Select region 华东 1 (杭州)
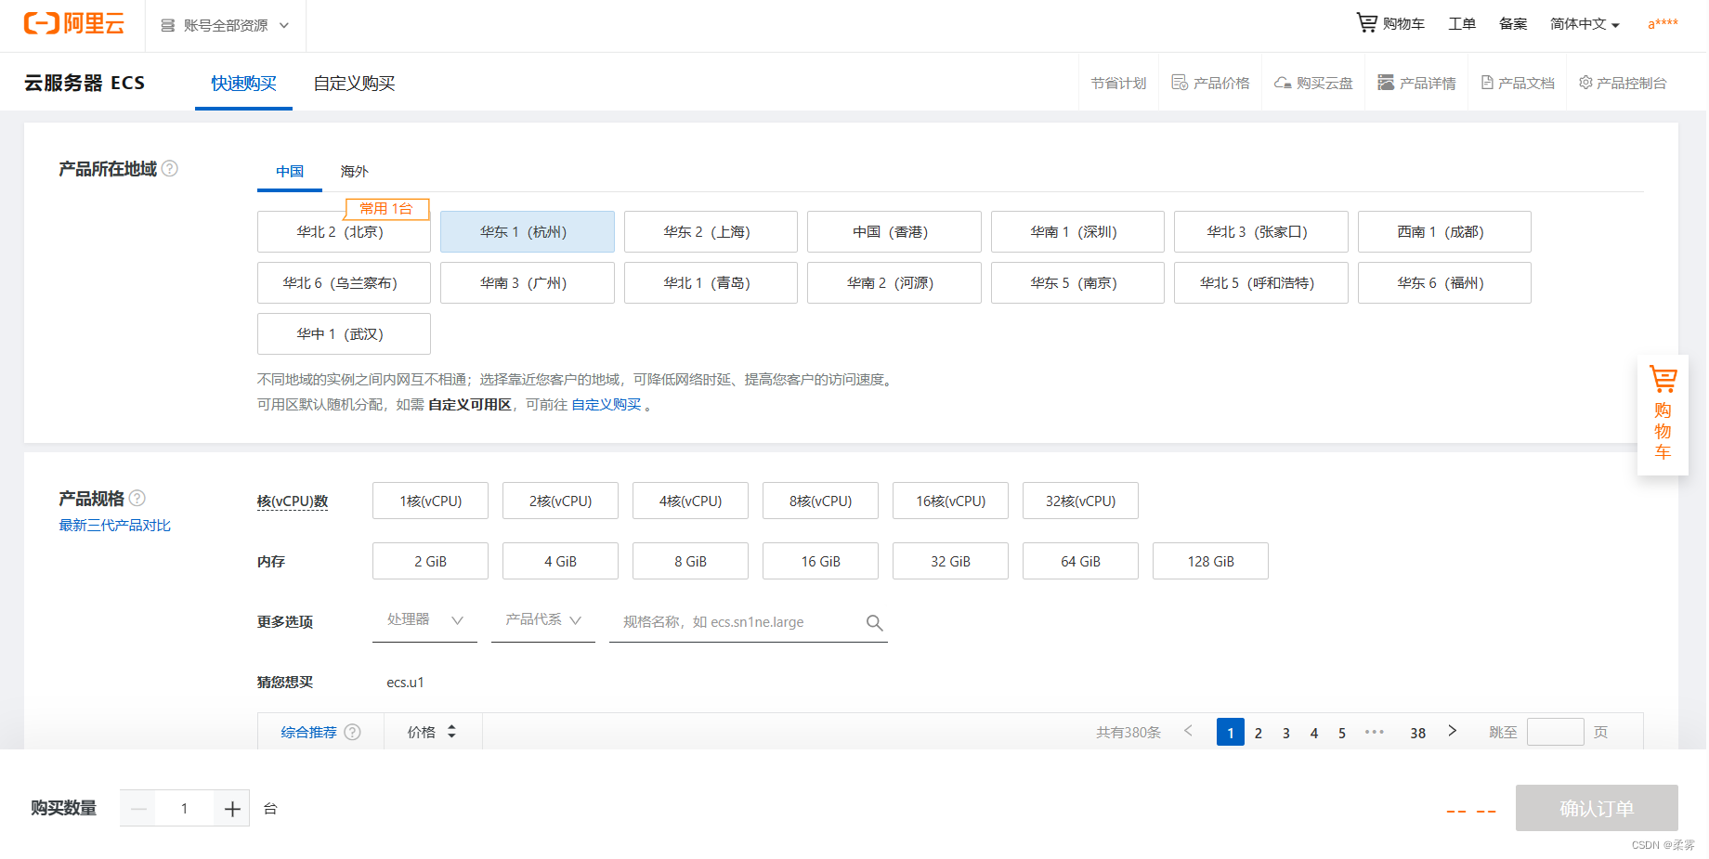1709x859 pixels. coord(528,232)
